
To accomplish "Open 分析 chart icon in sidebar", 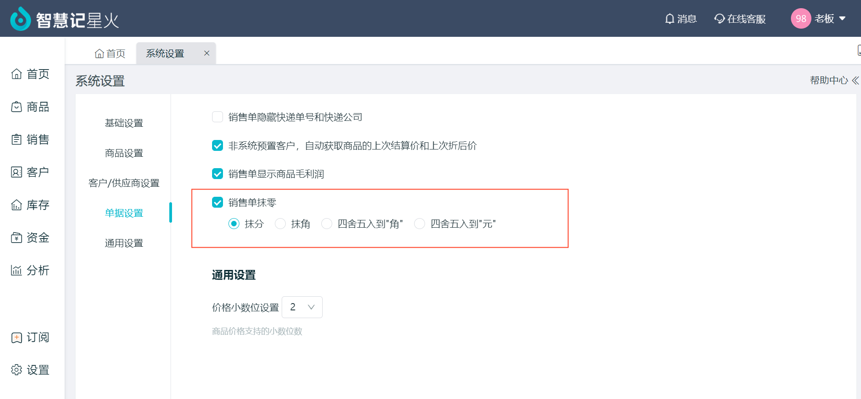I will tap(16, 270).
